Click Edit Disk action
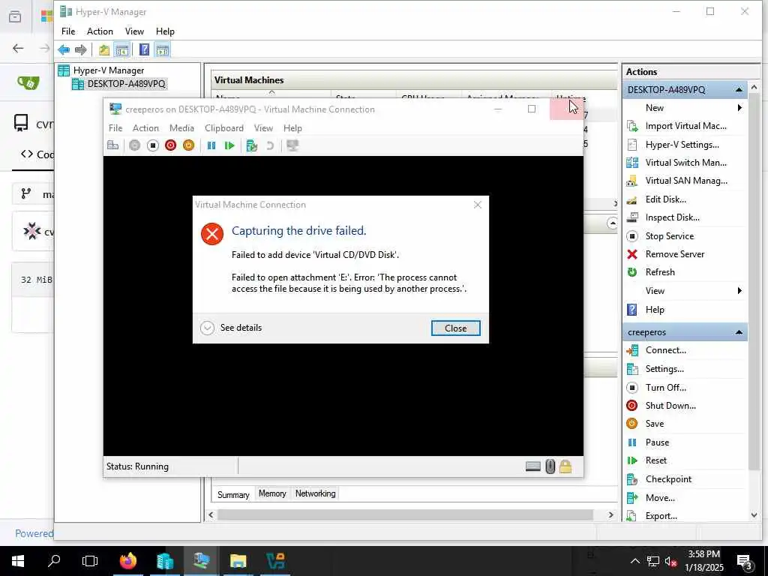Screen dimensions: 768x576 point(666,199)
